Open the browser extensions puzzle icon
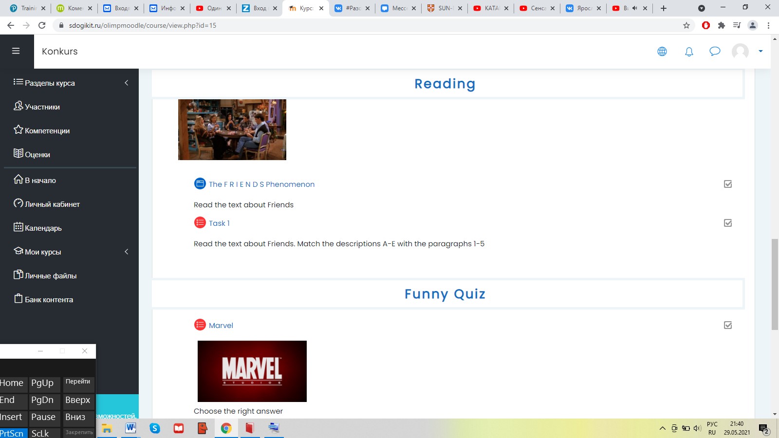 (x=722, y=25)
